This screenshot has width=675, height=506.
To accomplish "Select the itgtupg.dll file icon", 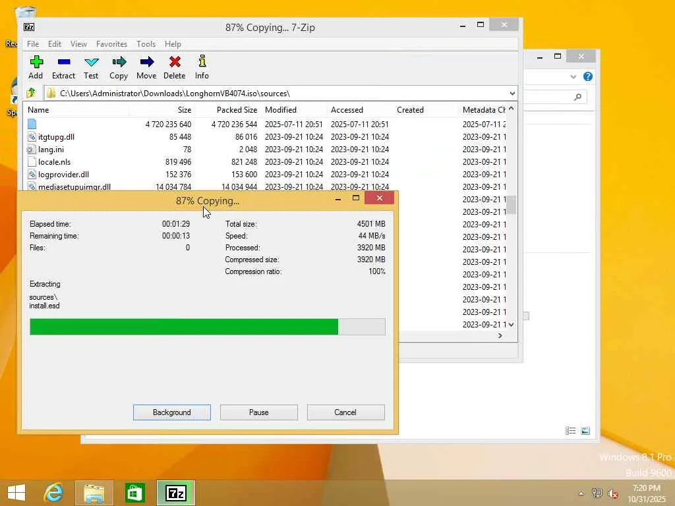I will coord(32,137).
